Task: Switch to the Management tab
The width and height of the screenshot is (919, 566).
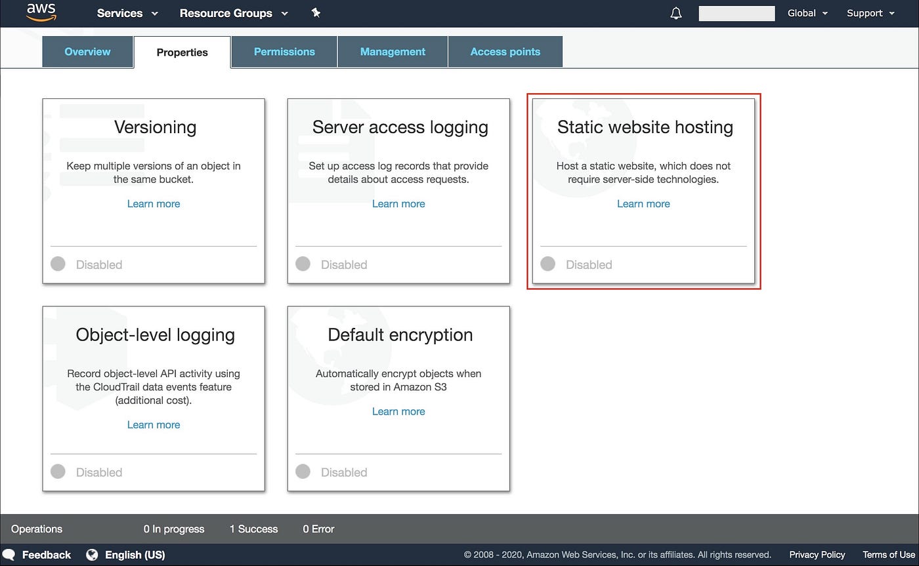Action: point(392,51)
